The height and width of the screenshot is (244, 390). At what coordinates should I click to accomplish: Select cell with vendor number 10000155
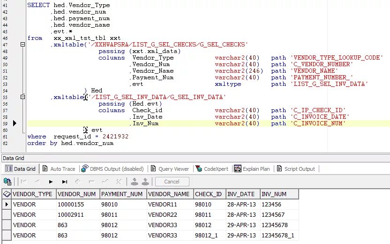78,205
